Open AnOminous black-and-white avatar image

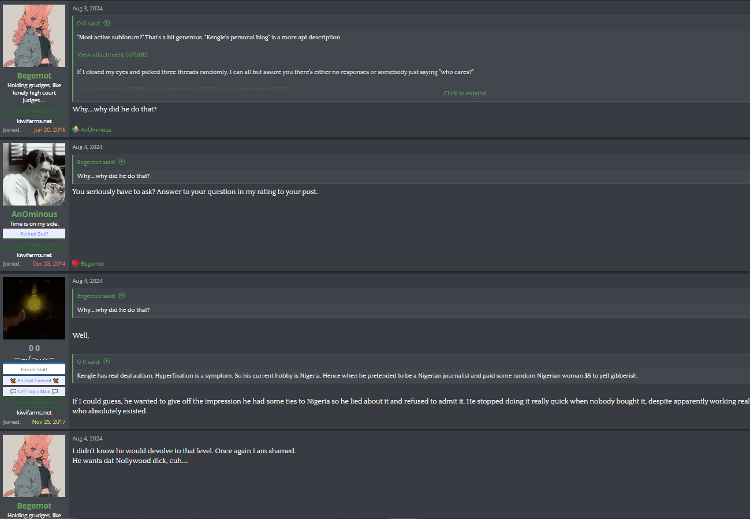pos(34,174)
